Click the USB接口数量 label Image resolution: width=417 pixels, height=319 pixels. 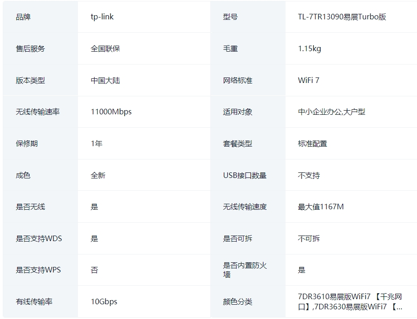244,175
